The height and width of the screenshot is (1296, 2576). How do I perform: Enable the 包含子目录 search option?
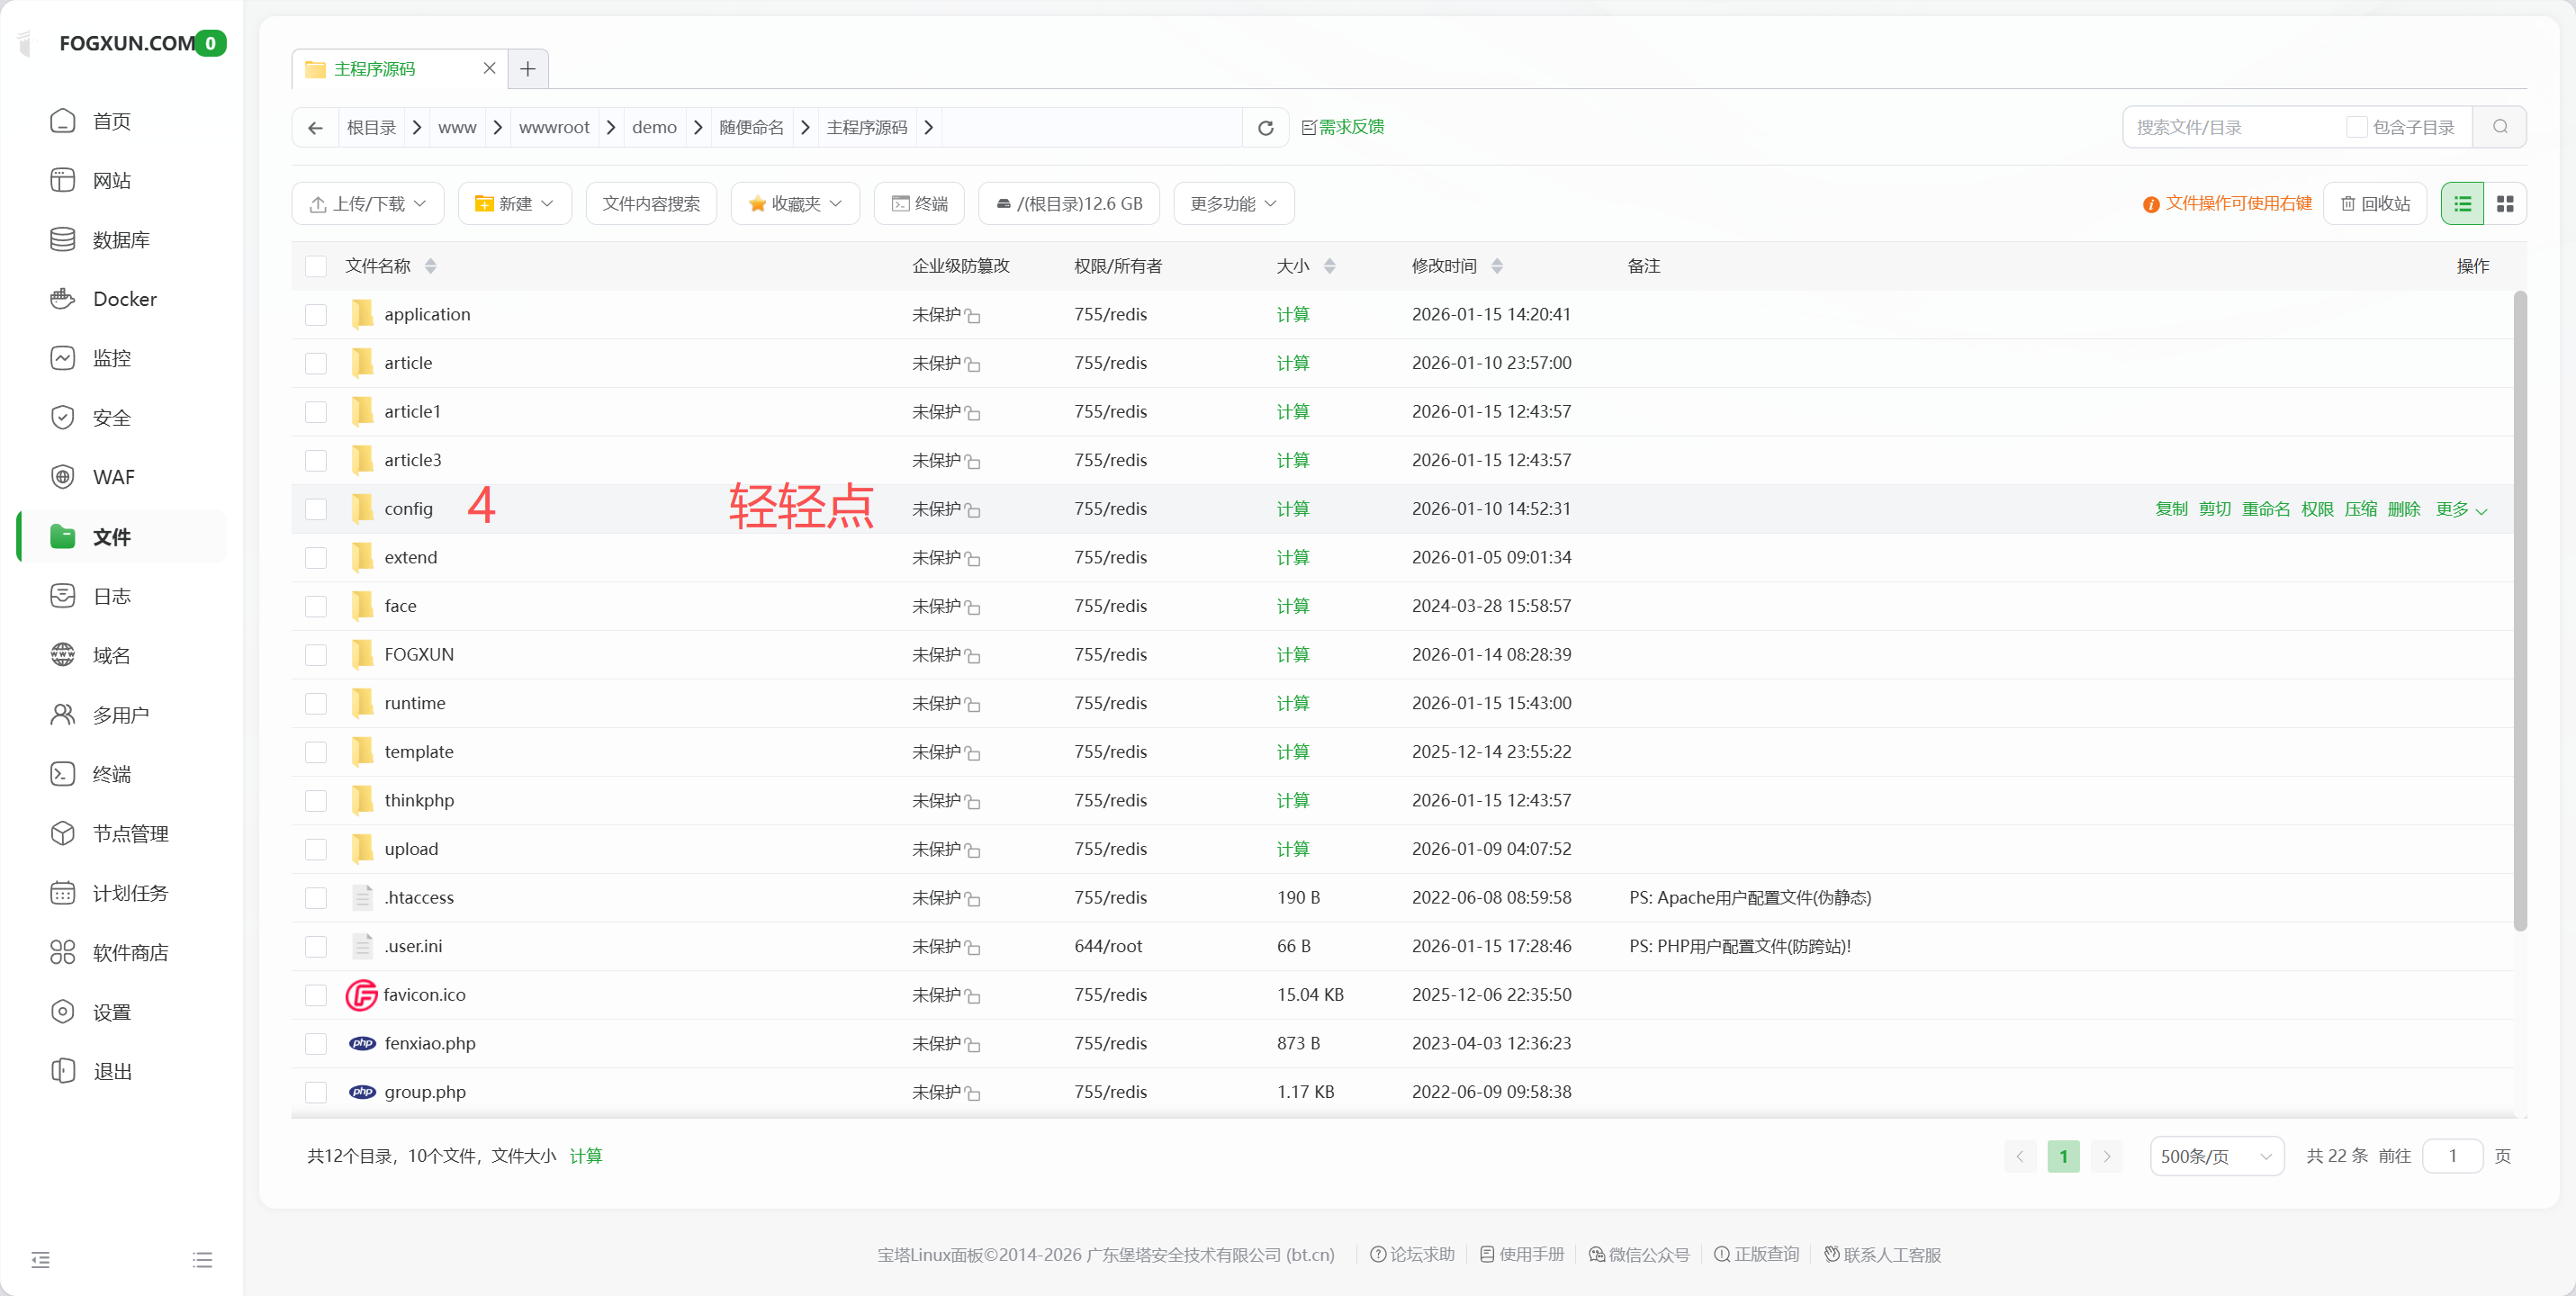pyautogui.click(x=2357, y=127)
